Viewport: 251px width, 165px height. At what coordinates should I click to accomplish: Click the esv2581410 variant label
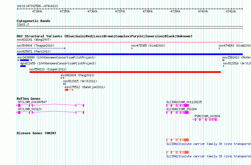(237, 57)
